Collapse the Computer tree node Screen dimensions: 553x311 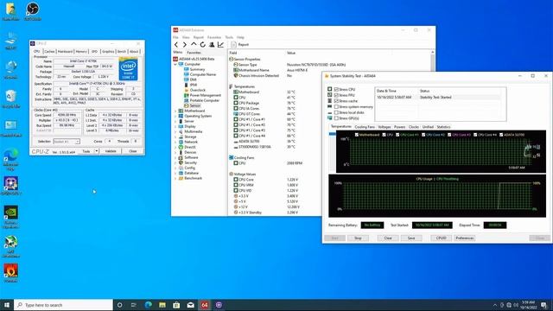coord(175,65)
